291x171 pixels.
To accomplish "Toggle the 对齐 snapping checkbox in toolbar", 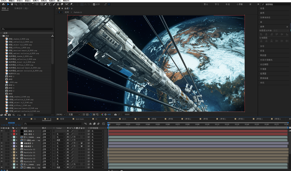I will [94, 4].
